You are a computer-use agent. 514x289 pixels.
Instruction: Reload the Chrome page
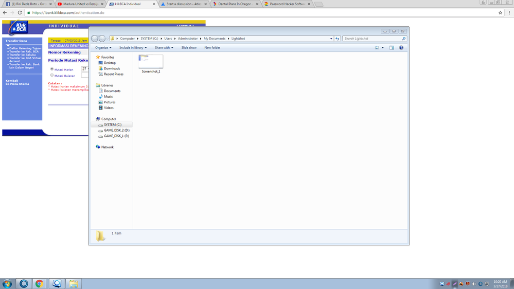point(20,12)
